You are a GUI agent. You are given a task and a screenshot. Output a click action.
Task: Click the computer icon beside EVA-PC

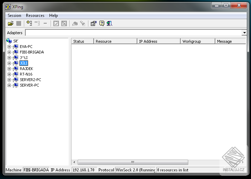(16, 47)
